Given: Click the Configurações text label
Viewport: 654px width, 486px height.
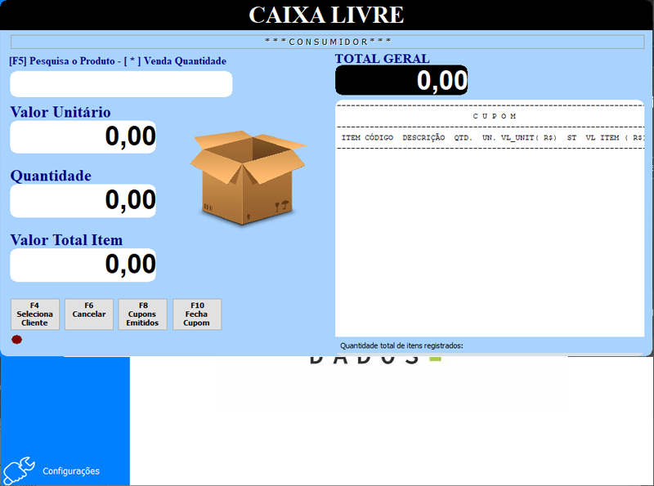Looking at the screenshot, I should tap(71, 471).
